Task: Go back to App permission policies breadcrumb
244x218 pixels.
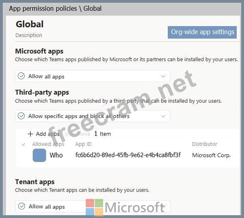Action: (x=43, y=9)
